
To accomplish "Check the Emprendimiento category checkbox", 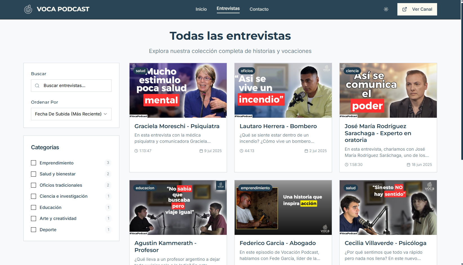I will pos(34,163).
